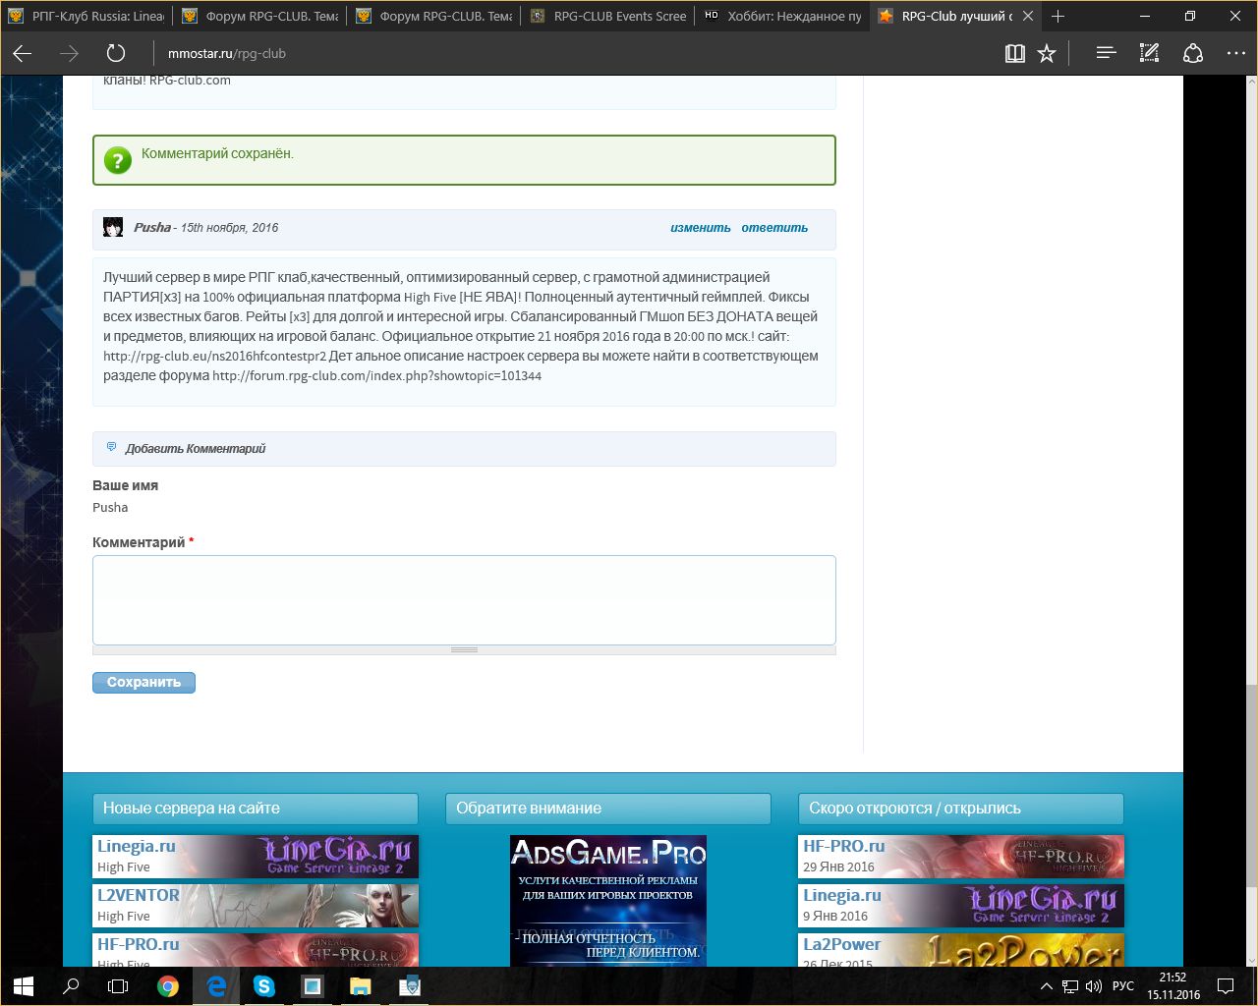
Task: Click the AdsGame.Pro advertisement banner
Action: pos(608,901)
